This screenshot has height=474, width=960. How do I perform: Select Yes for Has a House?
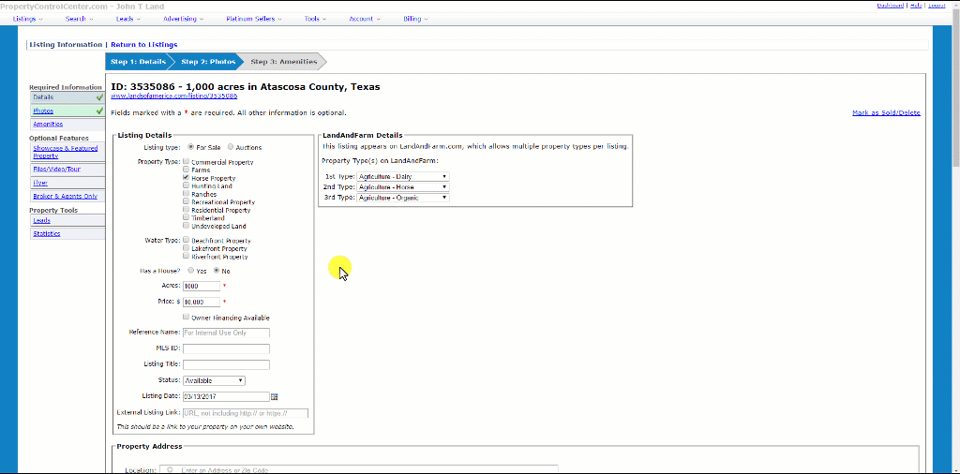pyautogui.click(x=191, y=271)
